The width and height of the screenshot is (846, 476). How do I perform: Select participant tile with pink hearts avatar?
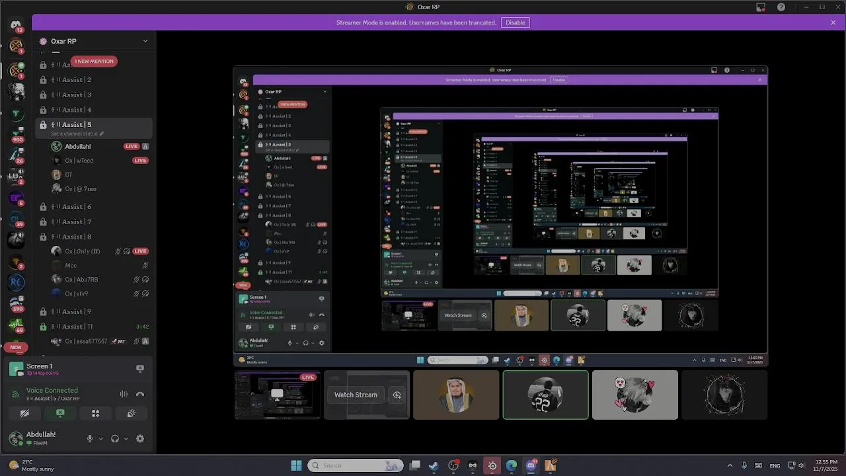coord(635,395)
